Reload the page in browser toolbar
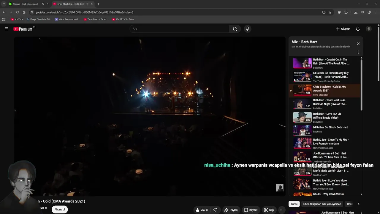The width and height of the screenshot is (380, 214). pyautogui.click(x=17, y=12)
